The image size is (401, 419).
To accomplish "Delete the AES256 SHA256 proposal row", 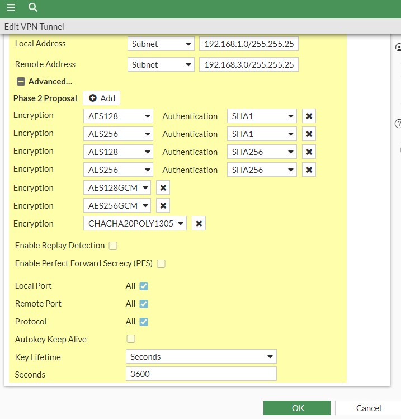I will click(x=309, y=170).
